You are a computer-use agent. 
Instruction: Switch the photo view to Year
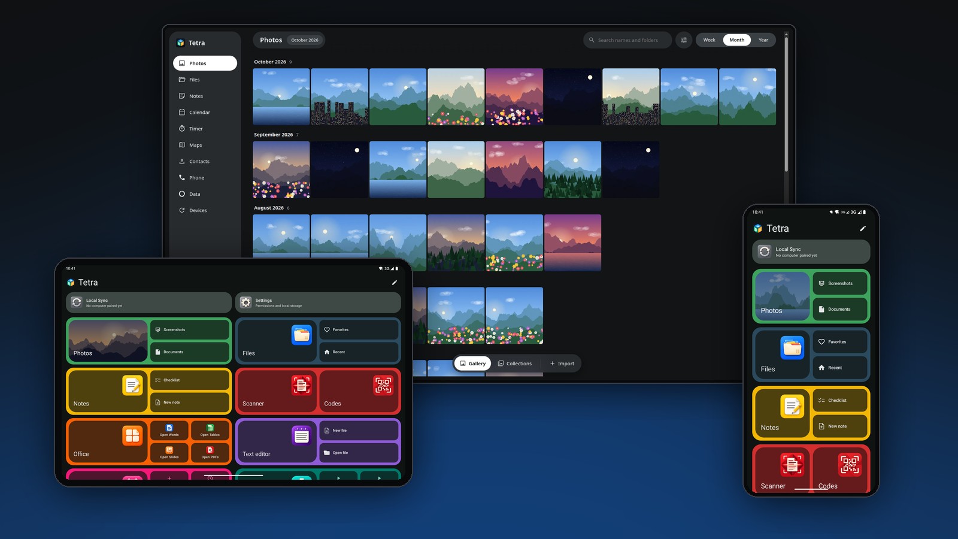763,40
